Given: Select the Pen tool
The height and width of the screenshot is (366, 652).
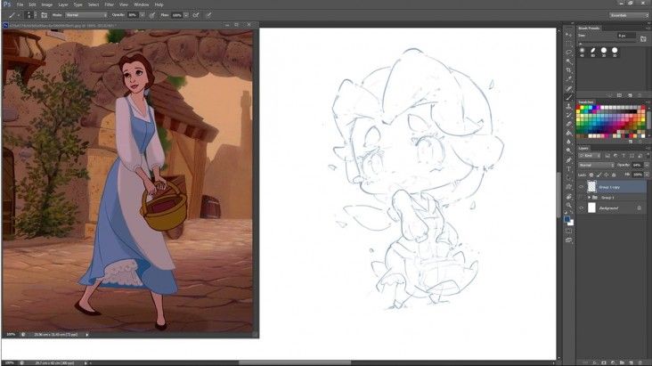Looking at the screenshot, I should (568, 159).
